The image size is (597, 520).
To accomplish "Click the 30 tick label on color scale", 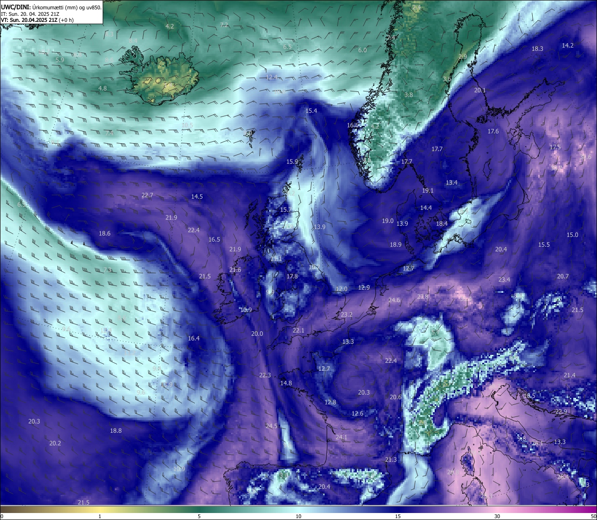I will tap(497, 516).
